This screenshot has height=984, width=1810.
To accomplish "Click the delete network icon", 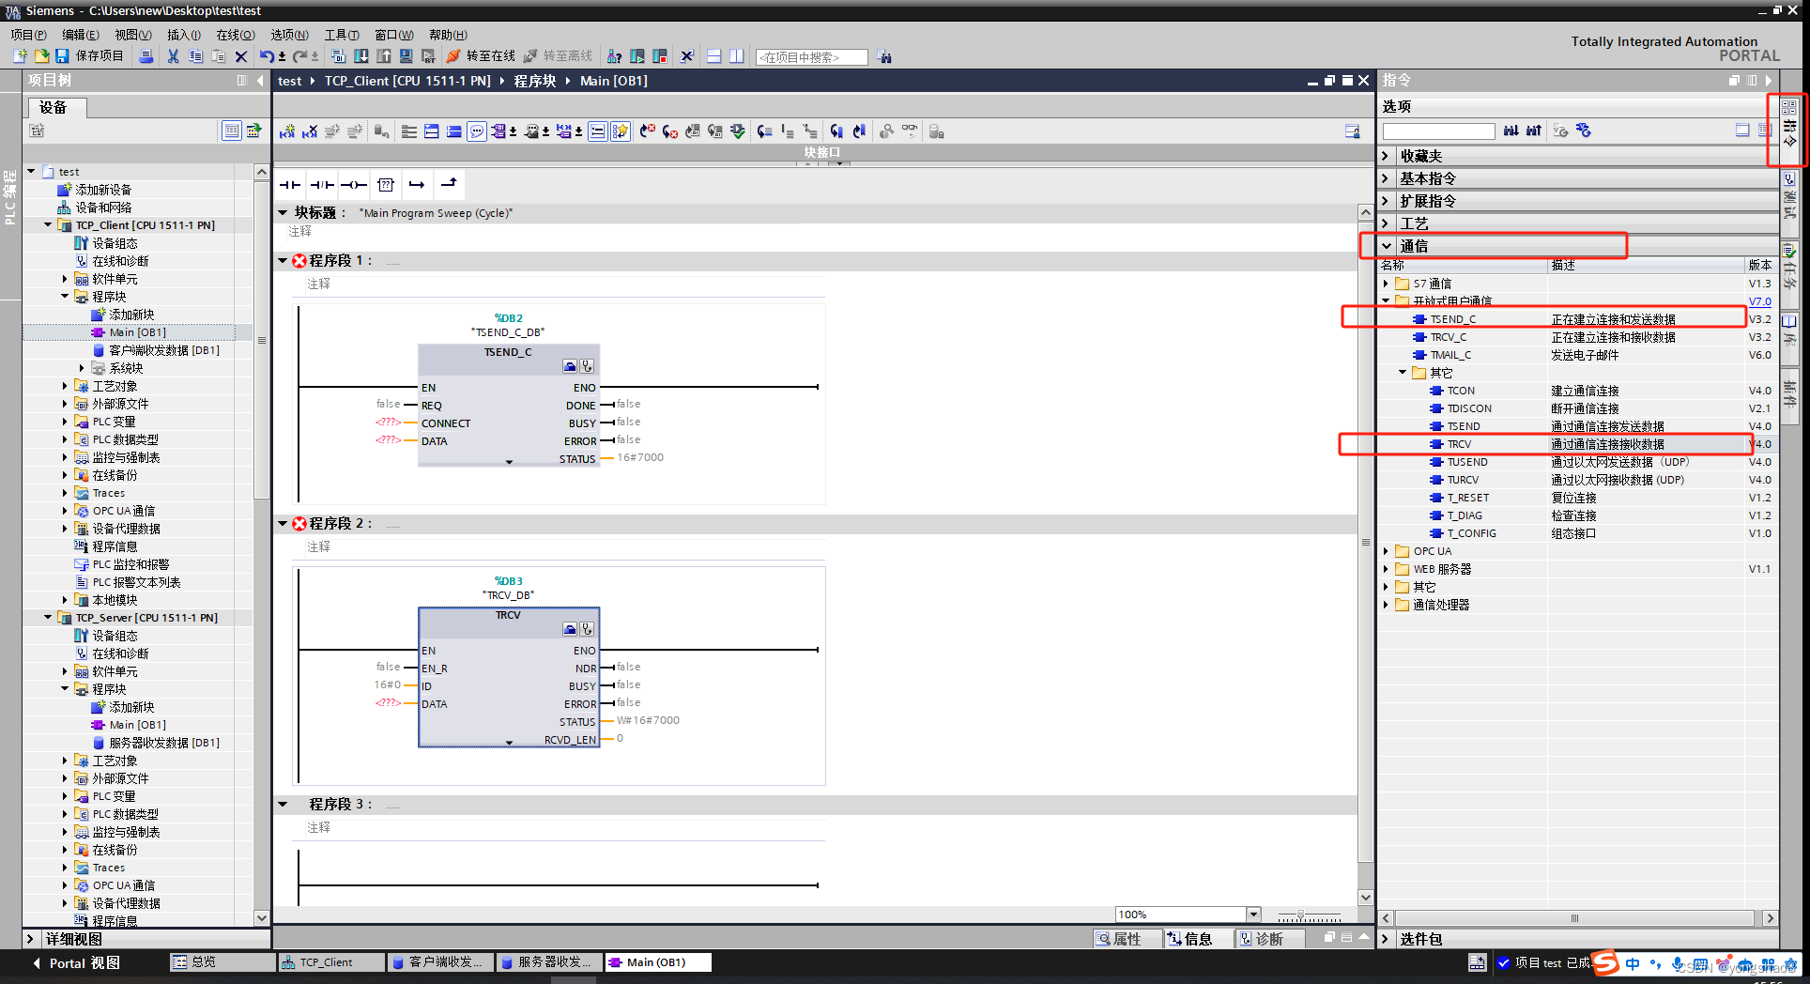I will [x=310, y=131].
